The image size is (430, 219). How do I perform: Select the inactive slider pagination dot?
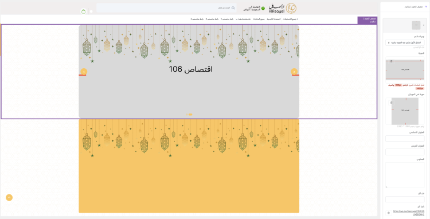point(187,115)
